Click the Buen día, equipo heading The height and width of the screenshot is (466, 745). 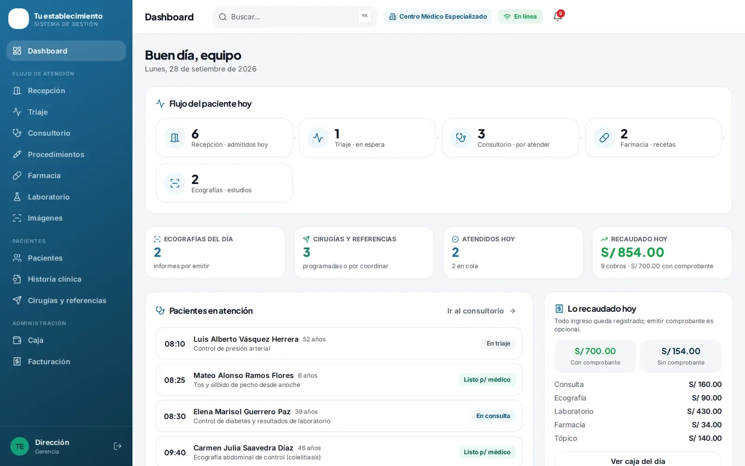point(193,55)
